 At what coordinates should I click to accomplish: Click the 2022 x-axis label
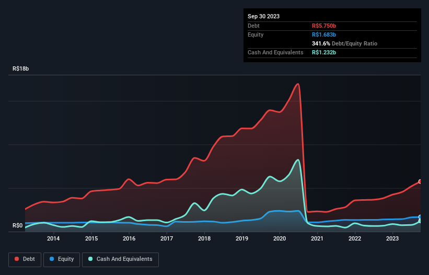355,238
